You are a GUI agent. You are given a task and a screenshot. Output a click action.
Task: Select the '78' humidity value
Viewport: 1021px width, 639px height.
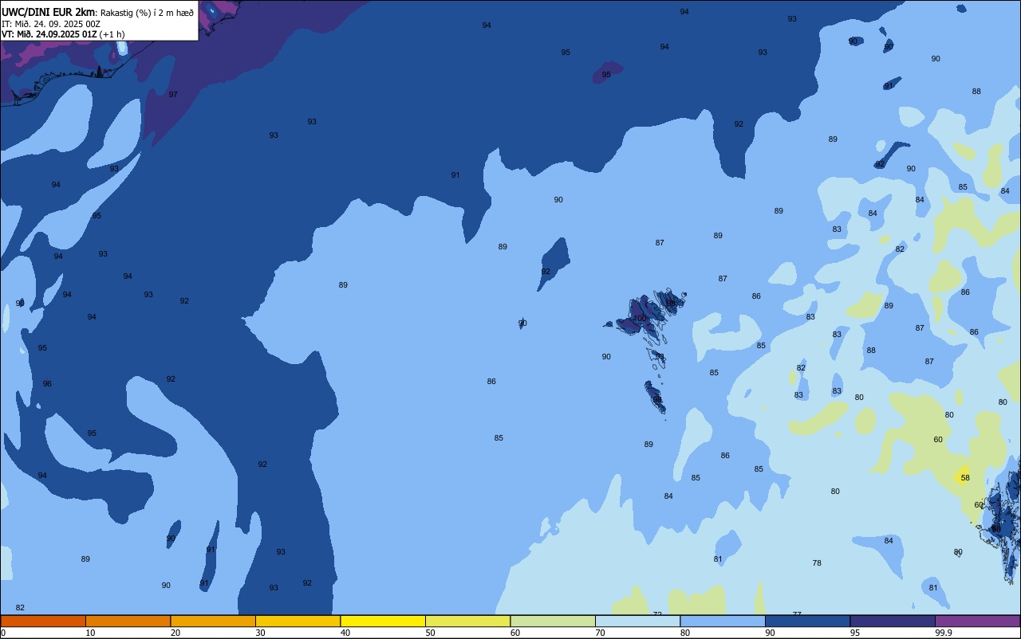pos(817,563)
